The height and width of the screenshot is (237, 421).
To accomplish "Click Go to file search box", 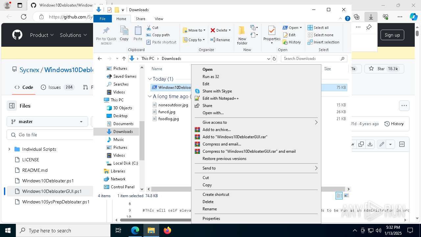I will pyautogui.click(x=50, y=135).
